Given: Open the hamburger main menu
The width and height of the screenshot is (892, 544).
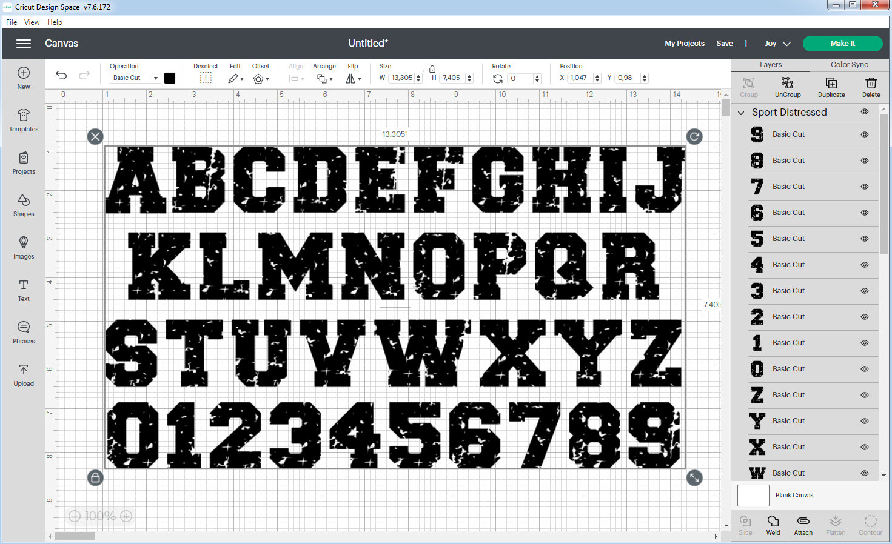Looking at the screenshot, I should (x=24, y=44).
